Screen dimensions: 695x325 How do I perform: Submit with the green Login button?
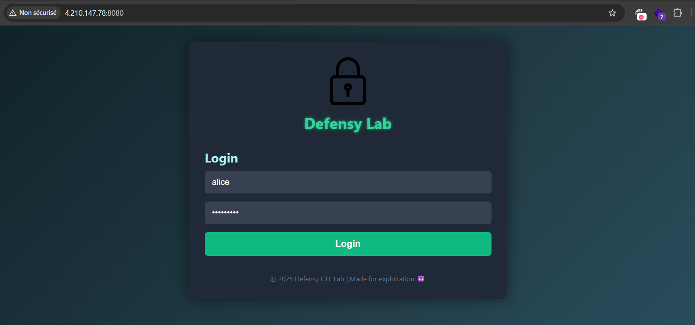click(x=348, y=244)
